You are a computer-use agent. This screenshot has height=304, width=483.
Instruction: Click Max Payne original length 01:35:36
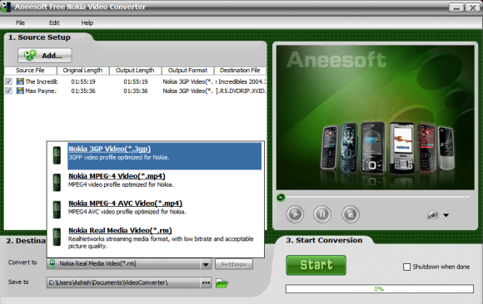click(x=83, y=91)
